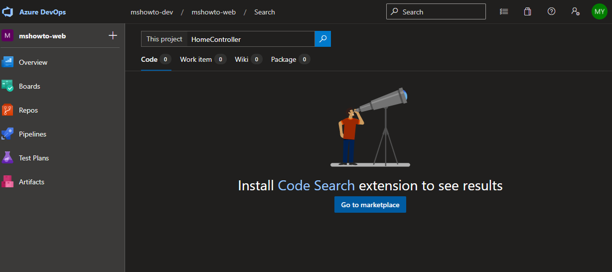Viewport: 612px width, 272px height.
Task: Open the Pipelines hub icon
Action: pos(7,134)
